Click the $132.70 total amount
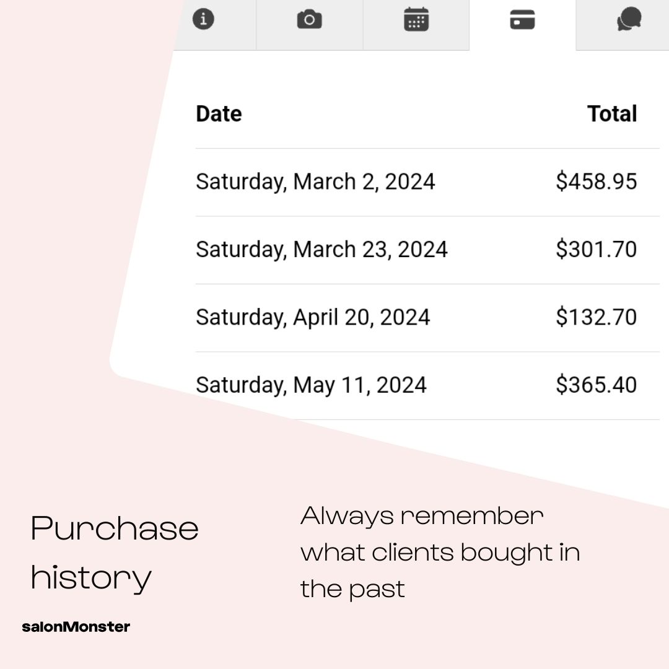The image size is (669, 669). pyautogui.click(x=596, y=317)
